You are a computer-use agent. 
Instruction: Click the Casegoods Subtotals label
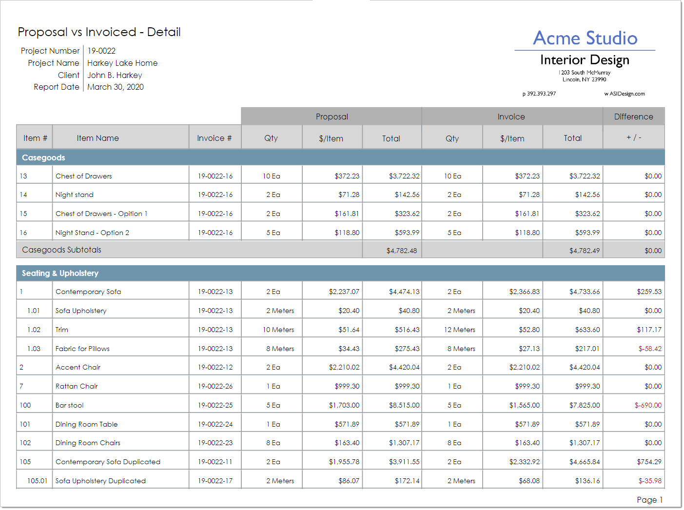coord(62,250)
